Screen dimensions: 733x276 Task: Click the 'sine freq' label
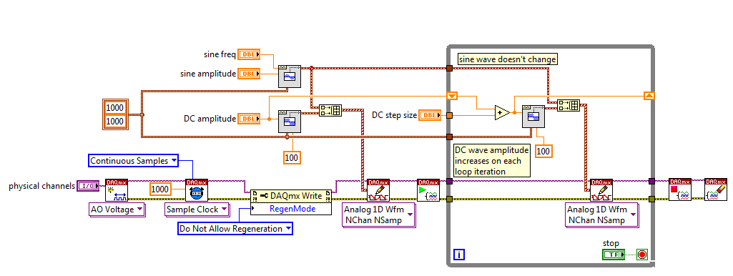(x=220, y=54)
